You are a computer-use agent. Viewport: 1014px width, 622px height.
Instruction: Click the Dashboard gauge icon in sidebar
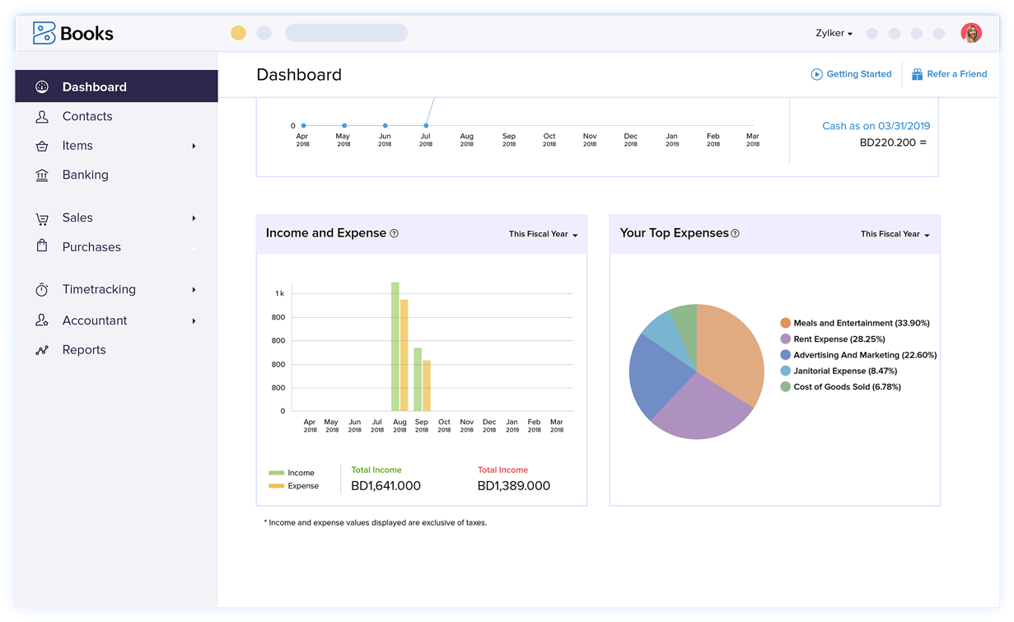[x=42, y=87]
